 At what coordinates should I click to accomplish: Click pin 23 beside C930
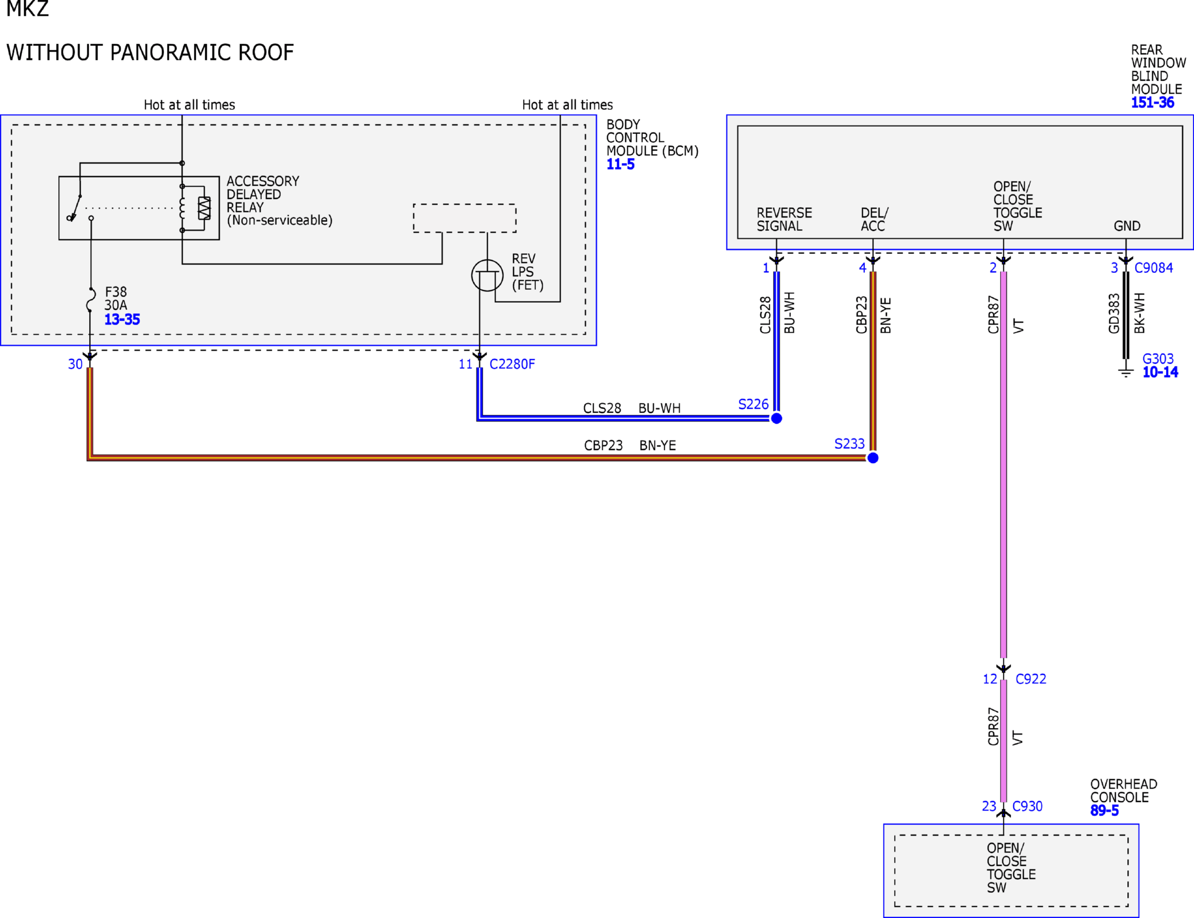point(989,806)
